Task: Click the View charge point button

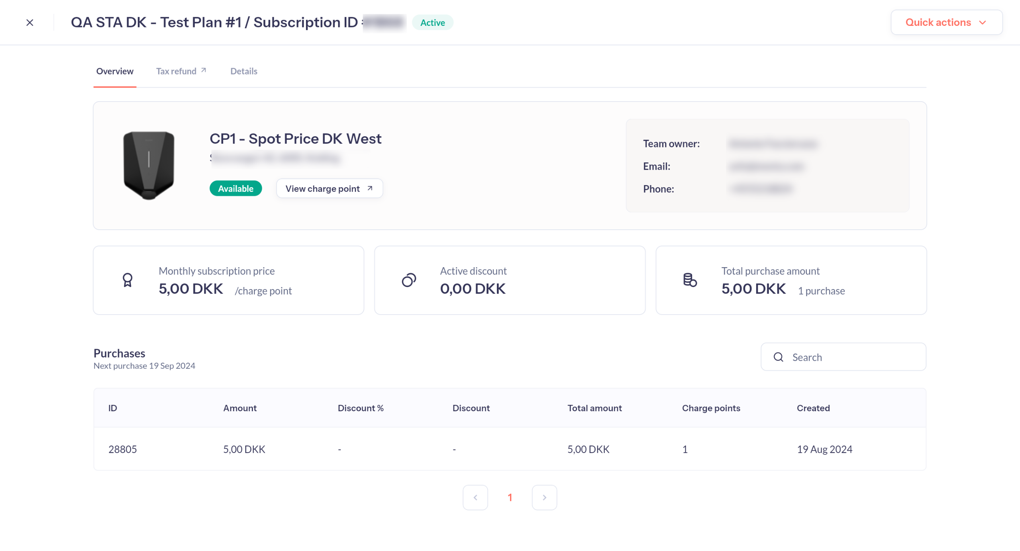Action: pyautogui.click(x=329, y=189)
